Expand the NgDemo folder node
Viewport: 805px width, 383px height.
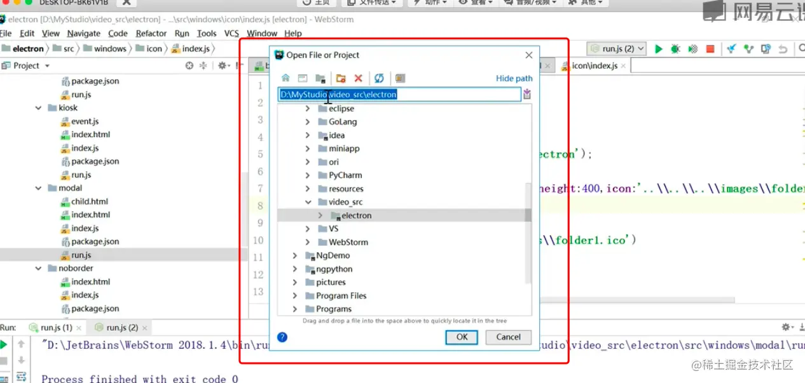pos(295,255)
